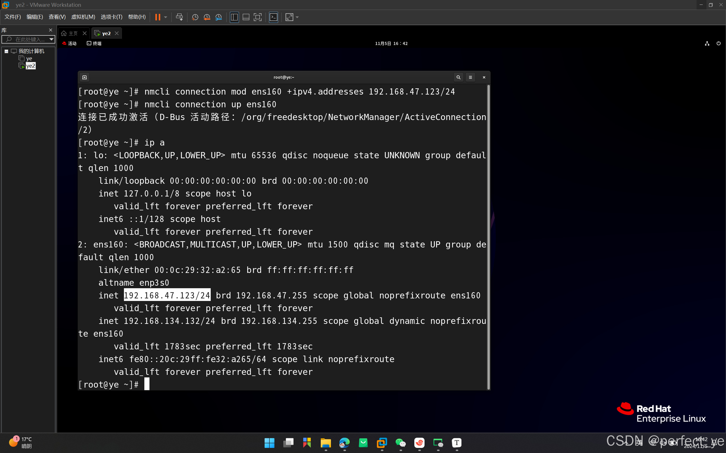Open the power options dropdown arrow
Image resolution: width=726 pixels, height=453 pixels.
[x=166, y=17]
